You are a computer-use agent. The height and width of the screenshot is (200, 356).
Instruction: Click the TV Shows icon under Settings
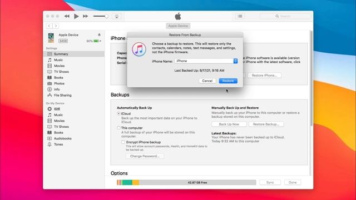(50, 72)
